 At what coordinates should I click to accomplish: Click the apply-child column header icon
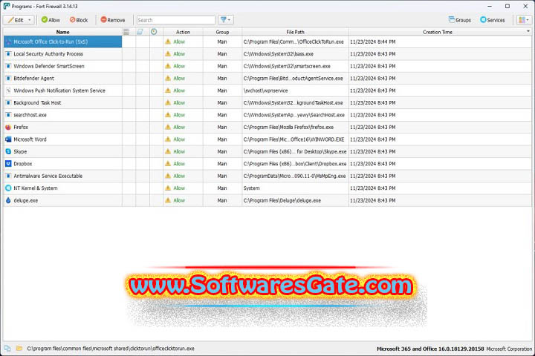coord(140,32)
